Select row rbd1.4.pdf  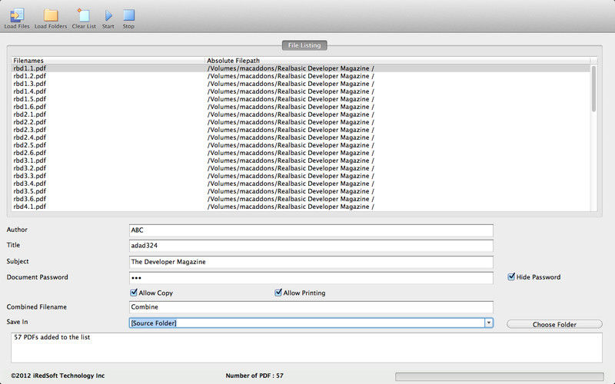(x=301, y=91)
